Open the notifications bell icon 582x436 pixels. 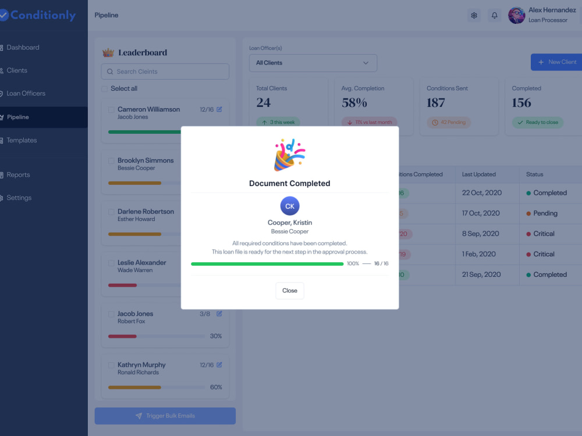[494, 15]
